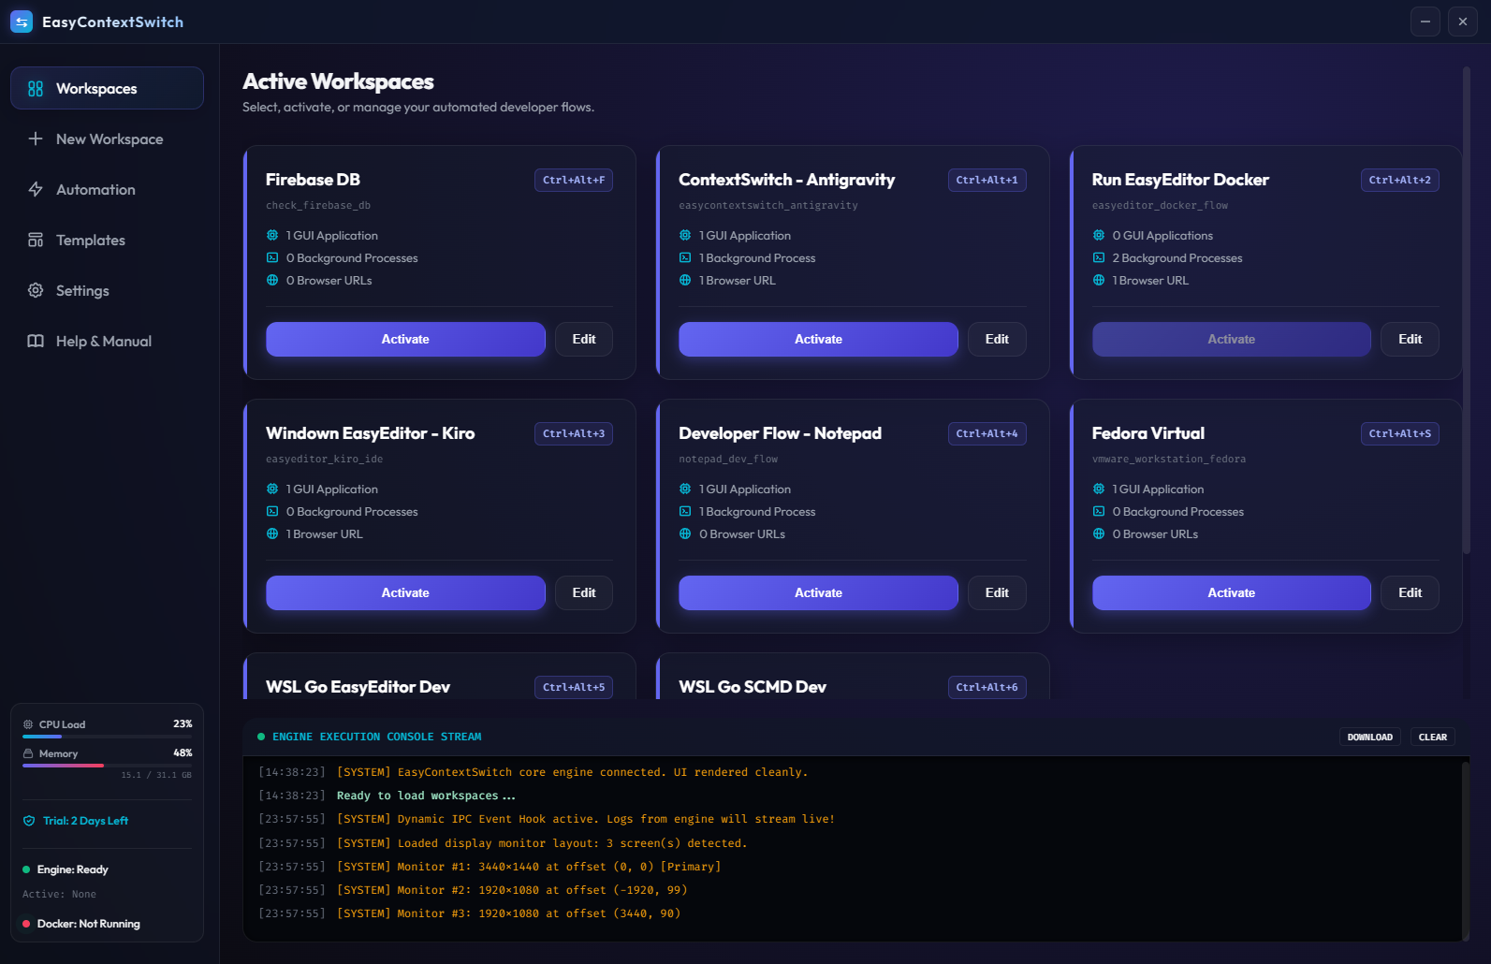Open the Templates section

coord(107,240)
